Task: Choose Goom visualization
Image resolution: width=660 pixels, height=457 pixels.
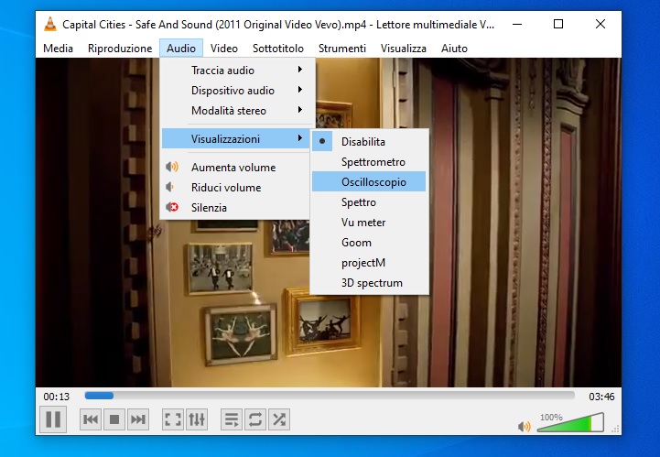Action: click(x=369, y=243)
